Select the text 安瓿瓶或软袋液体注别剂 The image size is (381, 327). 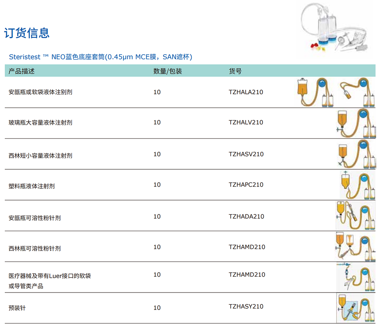[40, 92]
